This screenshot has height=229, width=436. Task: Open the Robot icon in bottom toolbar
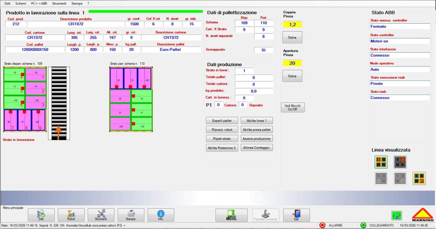(x=71, y=215)
